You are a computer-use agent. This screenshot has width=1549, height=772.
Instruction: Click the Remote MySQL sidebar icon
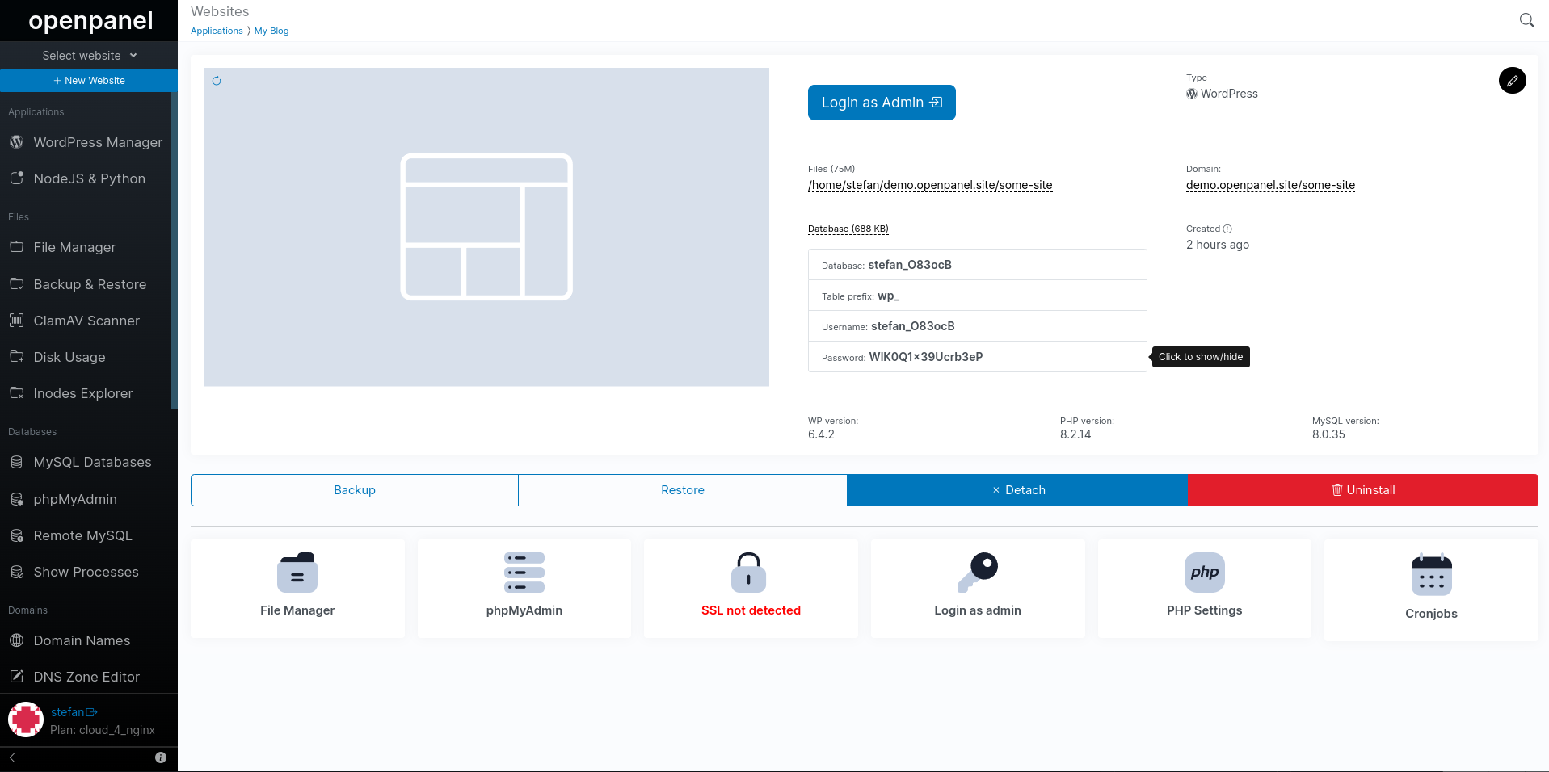16,535
